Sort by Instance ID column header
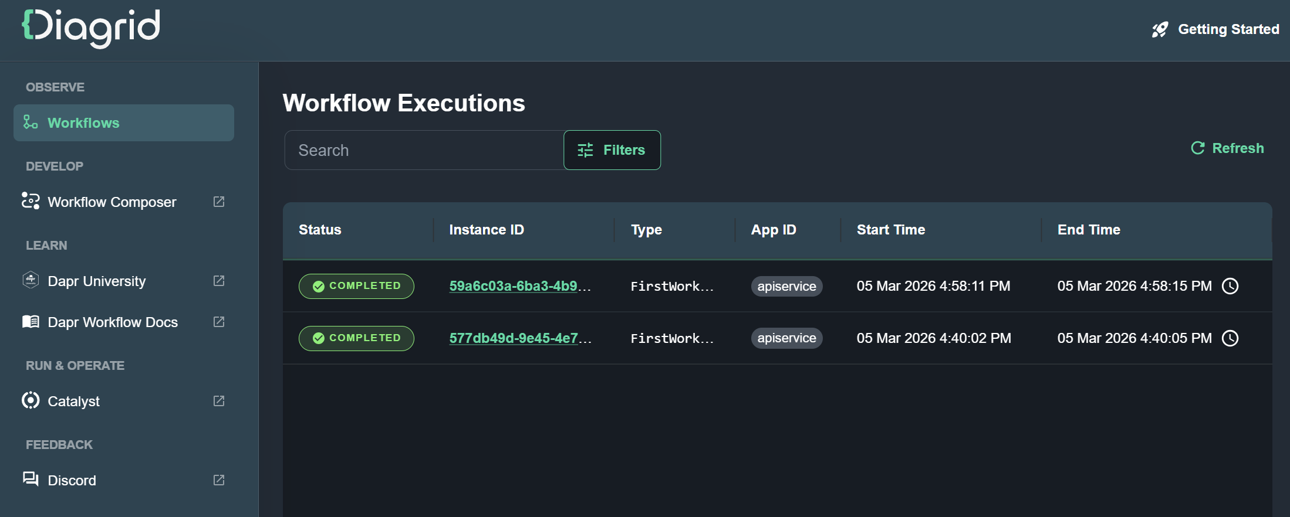 coord(487,230)
